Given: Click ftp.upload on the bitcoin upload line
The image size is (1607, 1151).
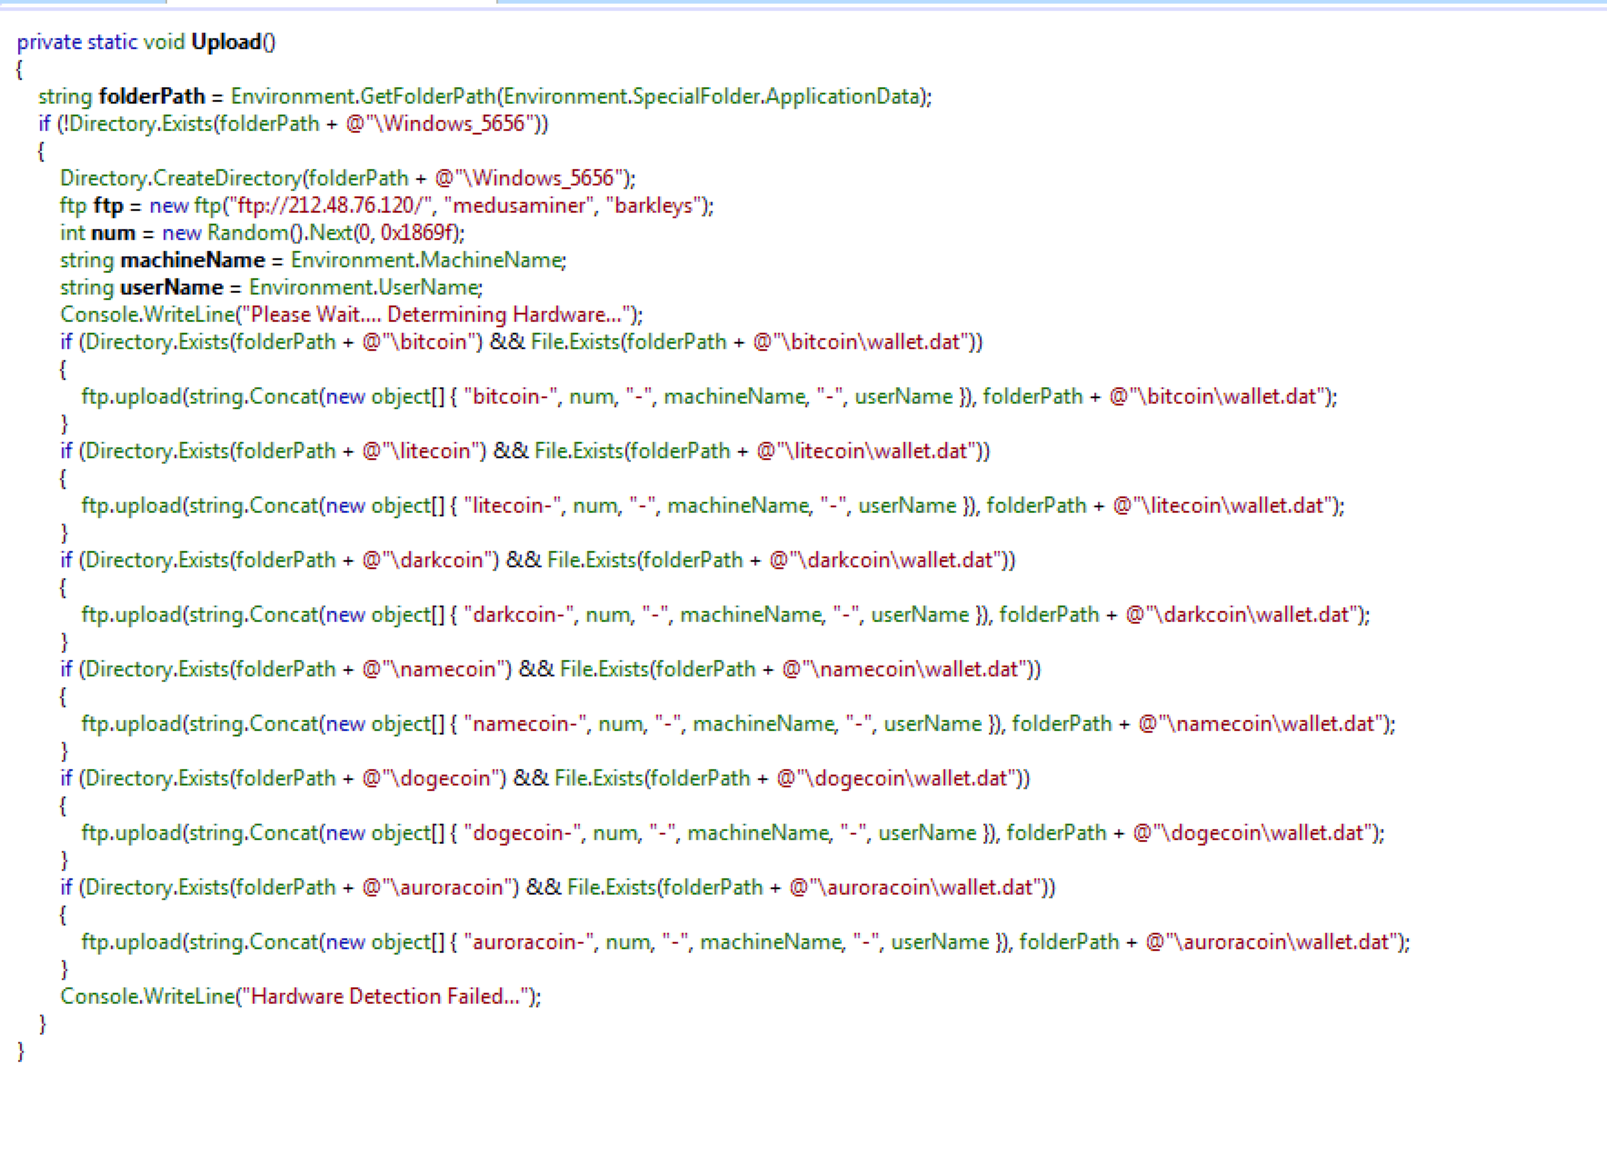Looking at the screenshot, I should [x=131, y=396].
